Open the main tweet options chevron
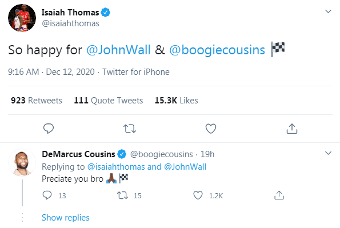 click(329, 11)
